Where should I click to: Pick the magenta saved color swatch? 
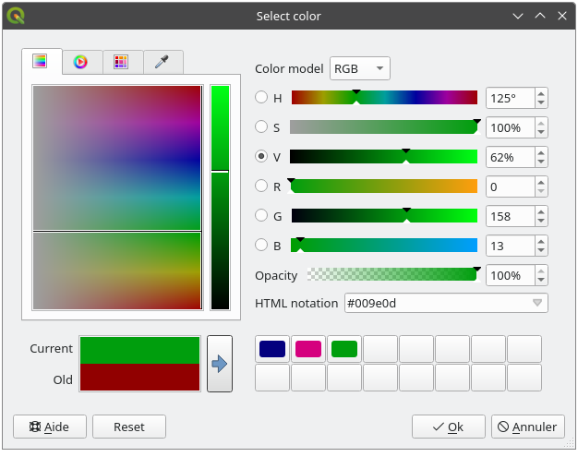pos(308,349)
